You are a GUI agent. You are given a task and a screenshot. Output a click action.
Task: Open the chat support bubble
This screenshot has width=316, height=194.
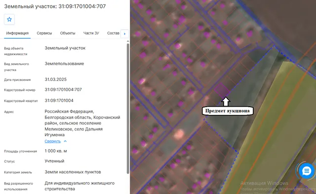coord(307,171)
